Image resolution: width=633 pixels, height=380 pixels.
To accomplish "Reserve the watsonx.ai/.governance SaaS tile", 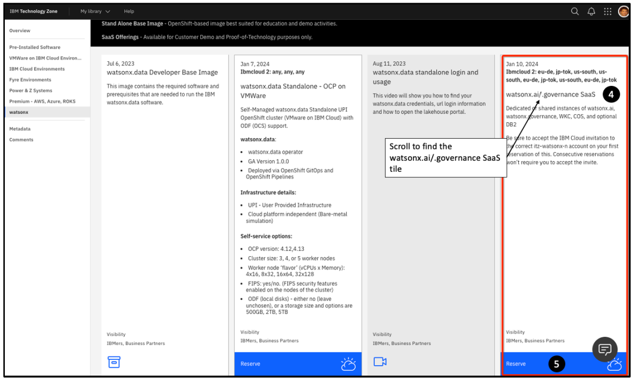I will tap(564, 364).
